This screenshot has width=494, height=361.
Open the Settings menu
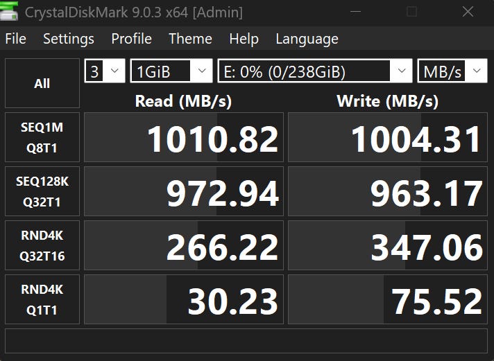tap(69, 39)
